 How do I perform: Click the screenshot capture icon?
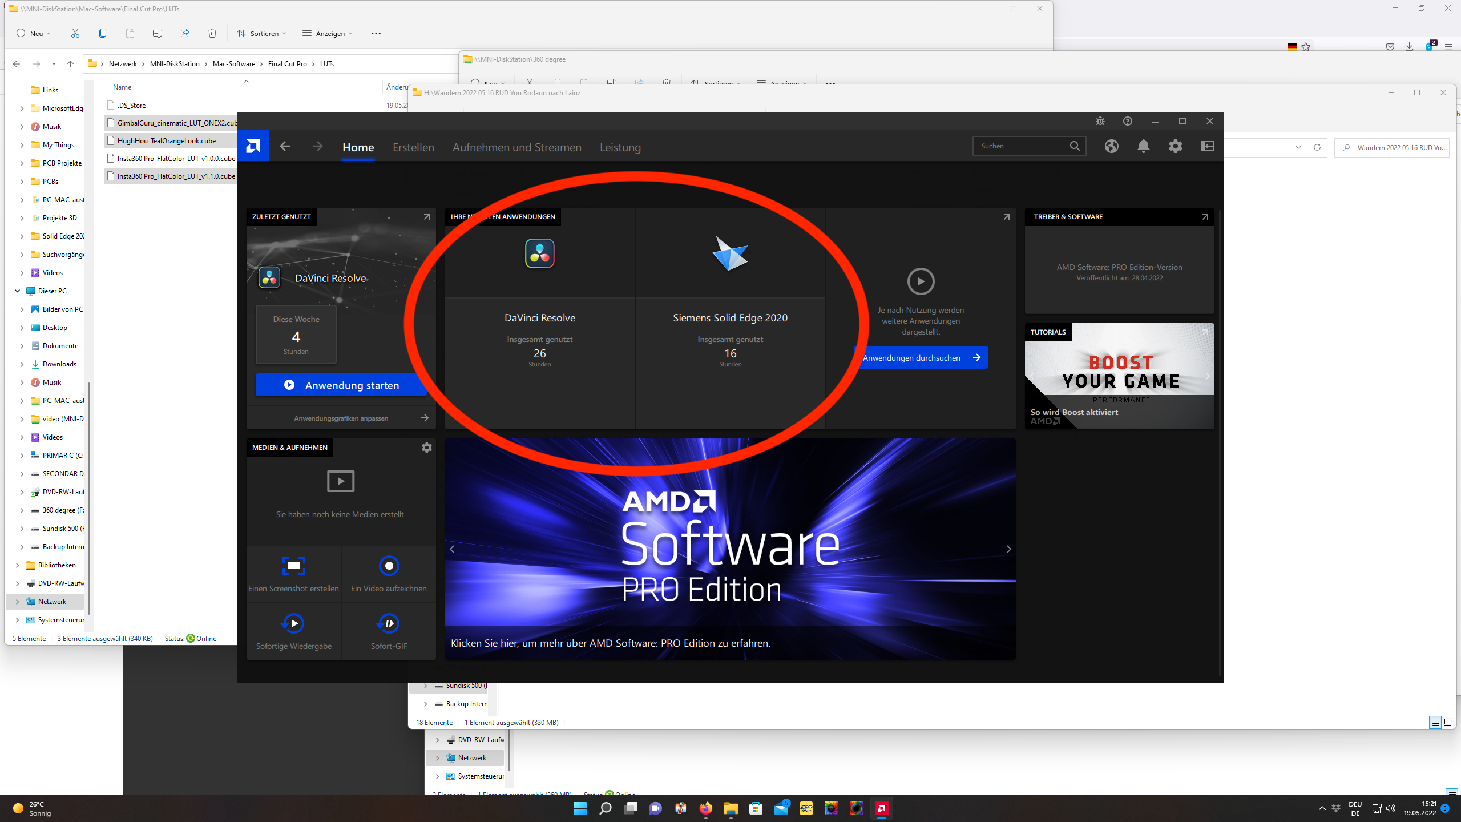tap(293, 566)
